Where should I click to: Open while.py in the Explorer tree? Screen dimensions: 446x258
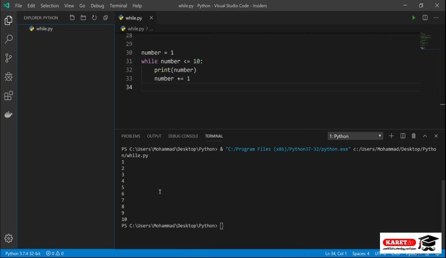point(66,28)
